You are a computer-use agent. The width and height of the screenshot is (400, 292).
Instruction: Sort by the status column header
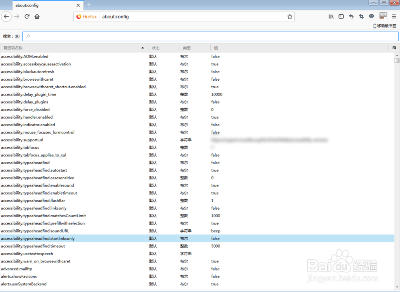pyautogui.click(x=164, y=48)
